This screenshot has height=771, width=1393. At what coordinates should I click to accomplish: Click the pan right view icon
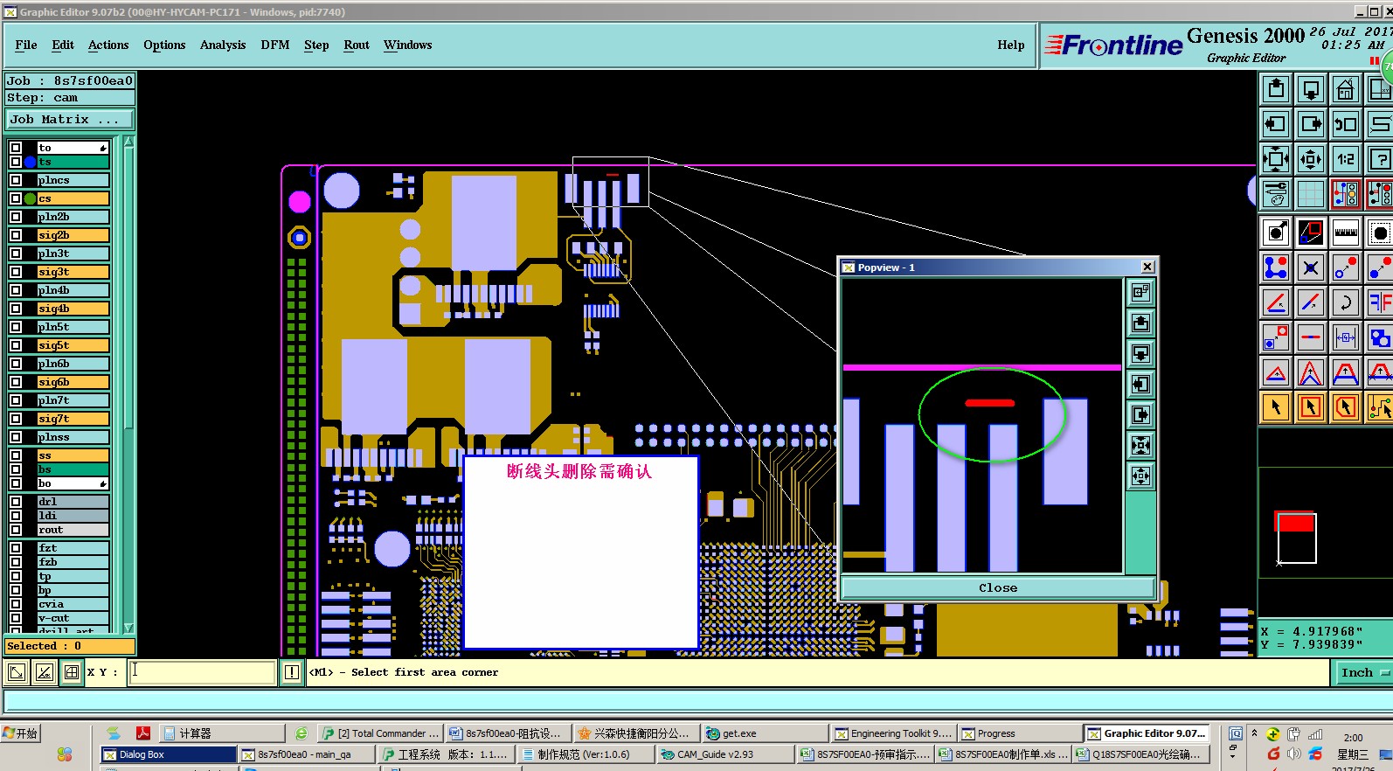coord(1311,123)
